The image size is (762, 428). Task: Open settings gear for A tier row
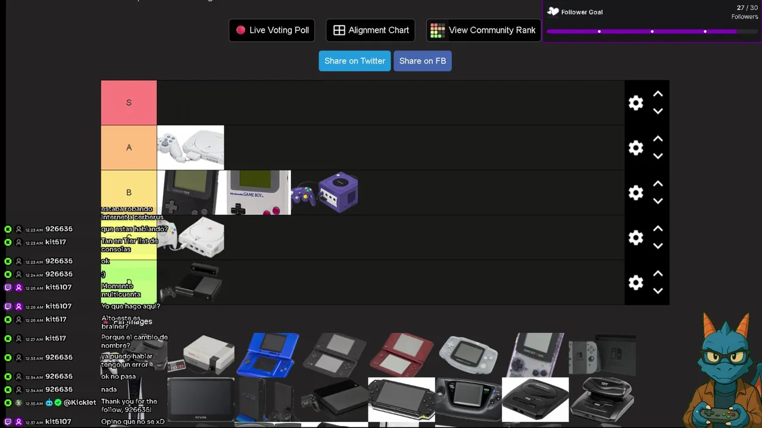(x=636, y=148)
